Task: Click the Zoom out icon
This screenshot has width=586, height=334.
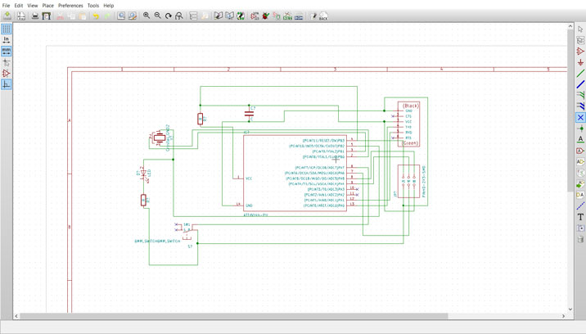Action: click(157, 16)
